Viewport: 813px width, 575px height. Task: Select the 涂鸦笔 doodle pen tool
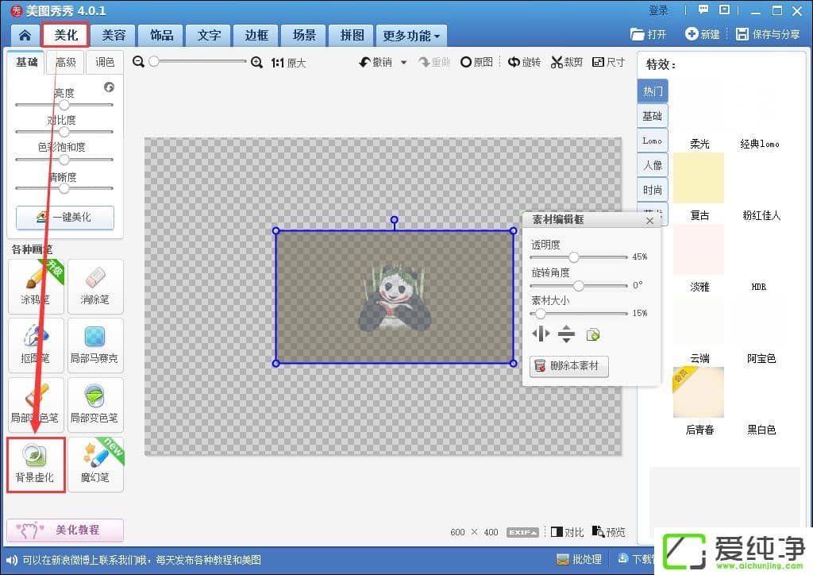click(x=36, y=286)
